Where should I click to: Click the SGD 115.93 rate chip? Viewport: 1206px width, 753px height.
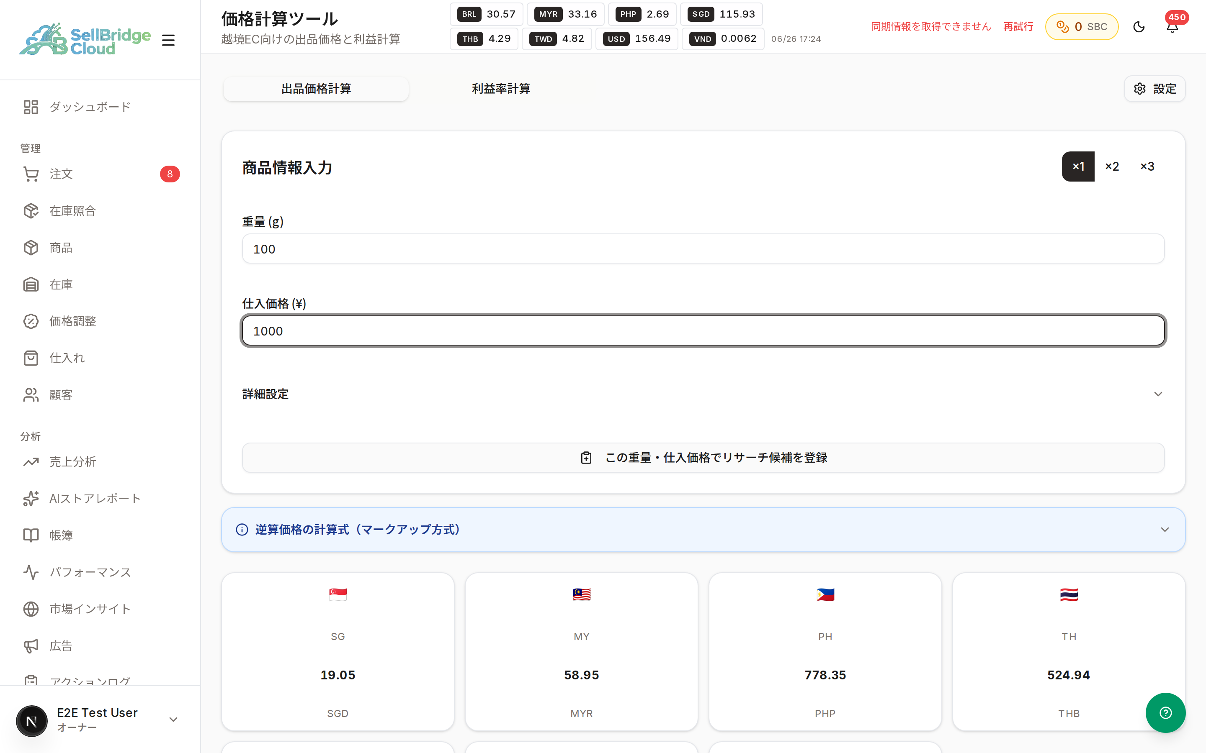[x=722, y=14]
